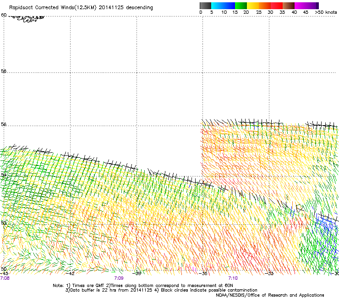Click the longitude label '-45'

[4, 273]
